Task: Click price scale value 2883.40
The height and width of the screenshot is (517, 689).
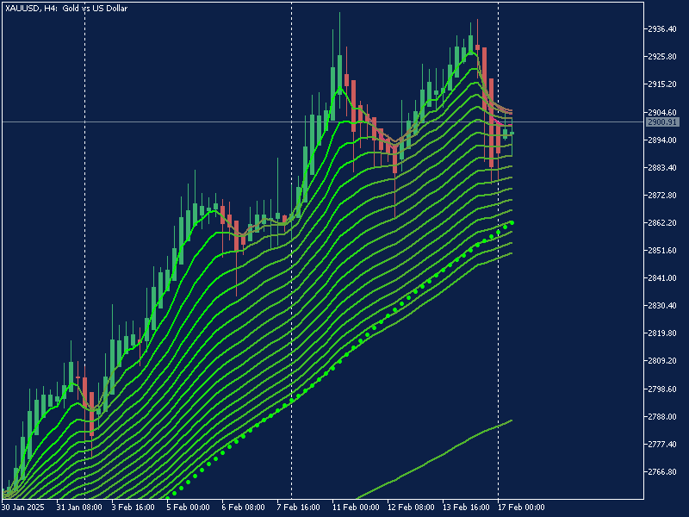Action: [x=662, y=168]
